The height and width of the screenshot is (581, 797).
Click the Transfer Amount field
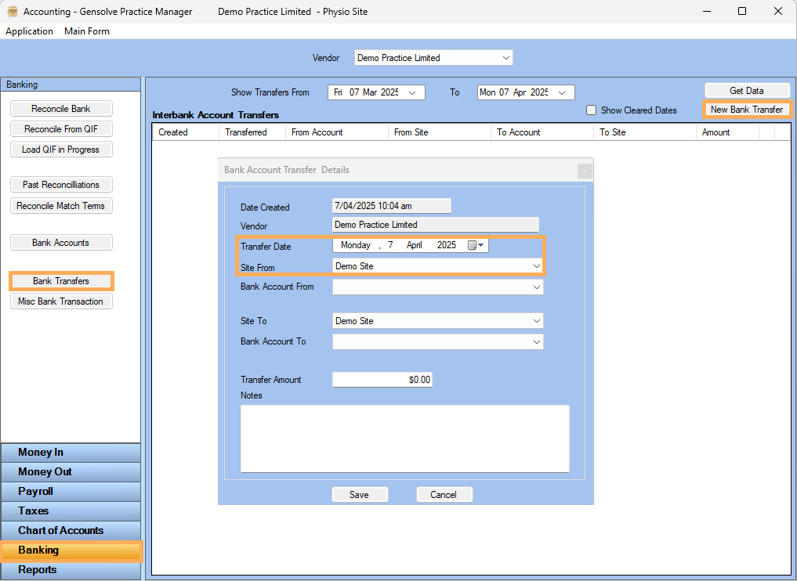(x=382, y=380)
